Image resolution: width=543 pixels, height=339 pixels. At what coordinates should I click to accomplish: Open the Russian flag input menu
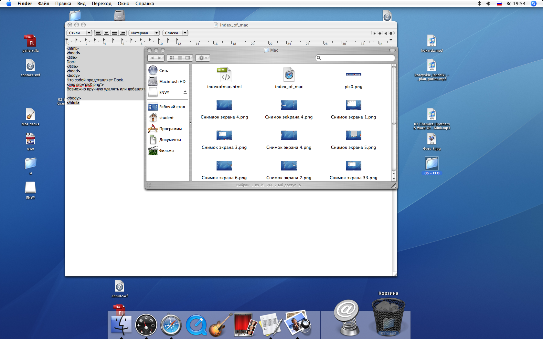(499, 4)
